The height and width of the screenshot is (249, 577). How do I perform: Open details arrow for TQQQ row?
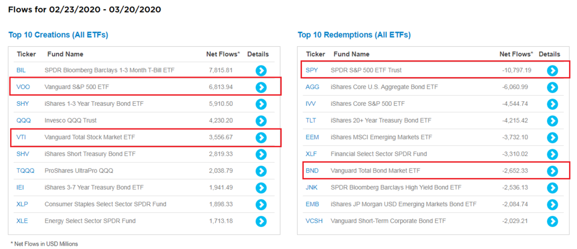[261, 171]
